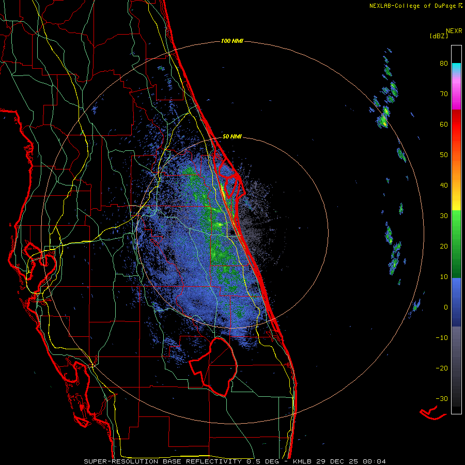Select the 40 value on the dBZ scale

pos(444,185)
